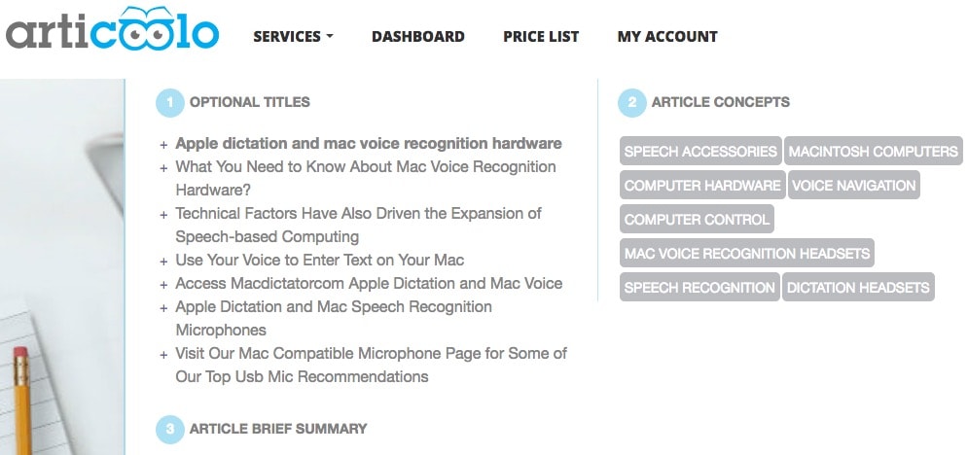Screen dimensions: 968x455
Task: Expand plus beside Technical Factors title
Action: (x=163, y=215)
